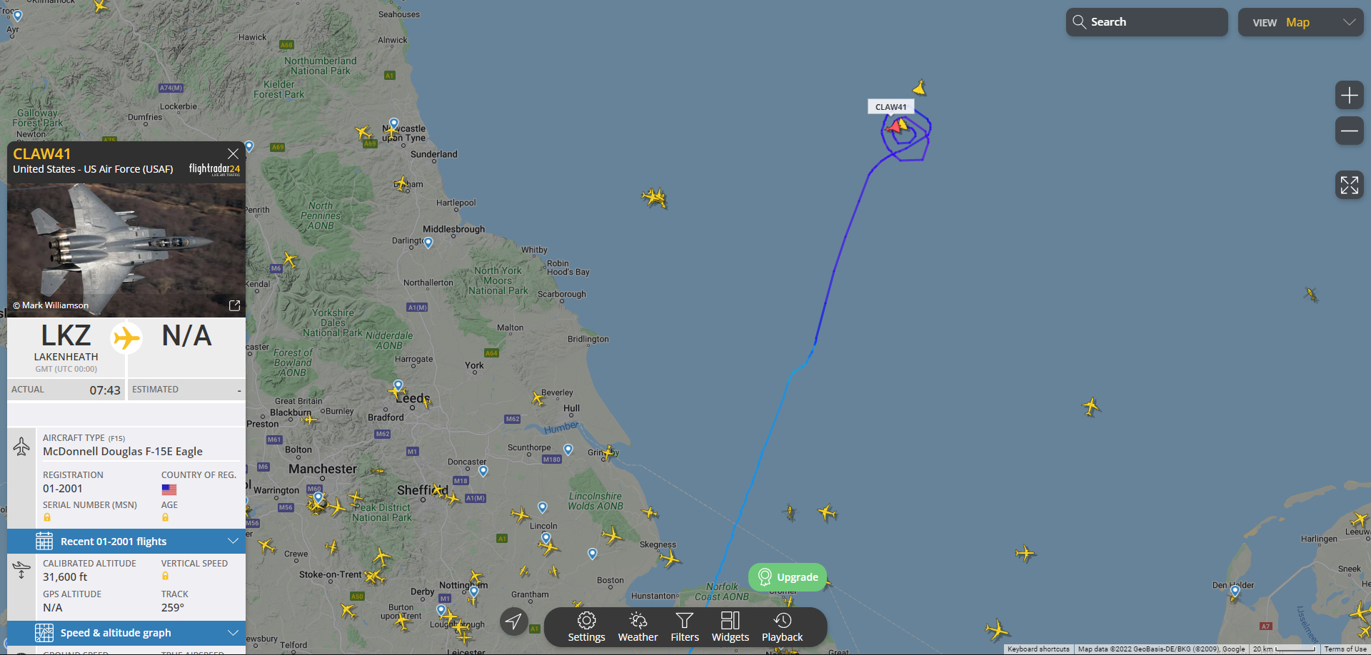Image resolution: width=1371 pixels, height=655 pixels.
Task: Open the Weather overlay options
Action: pos(638,627)
